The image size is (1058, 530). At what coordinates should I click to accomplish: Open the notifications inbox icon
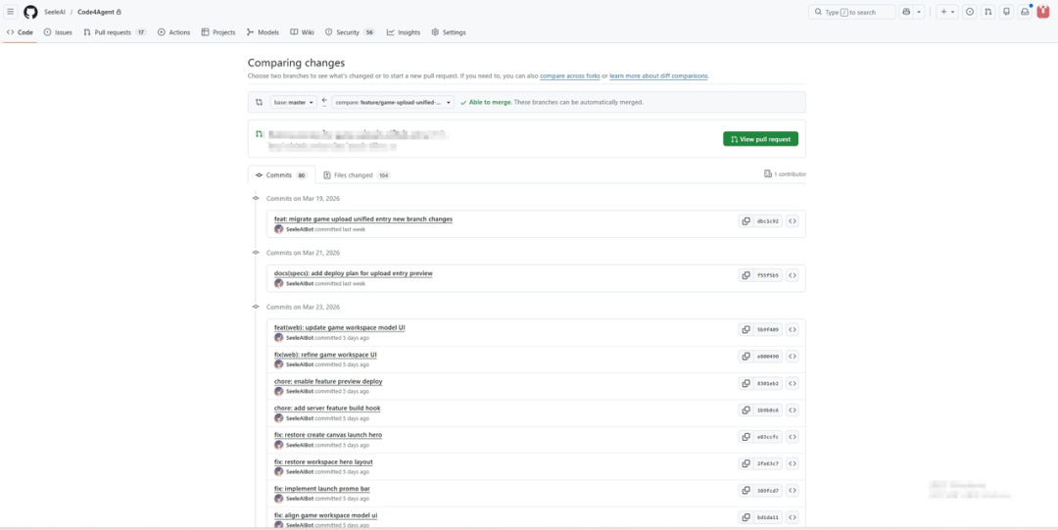click(x=1025, y=12)
